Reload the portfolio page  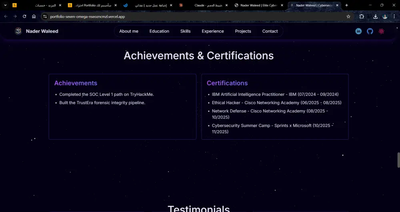click(x=24, y=16)
